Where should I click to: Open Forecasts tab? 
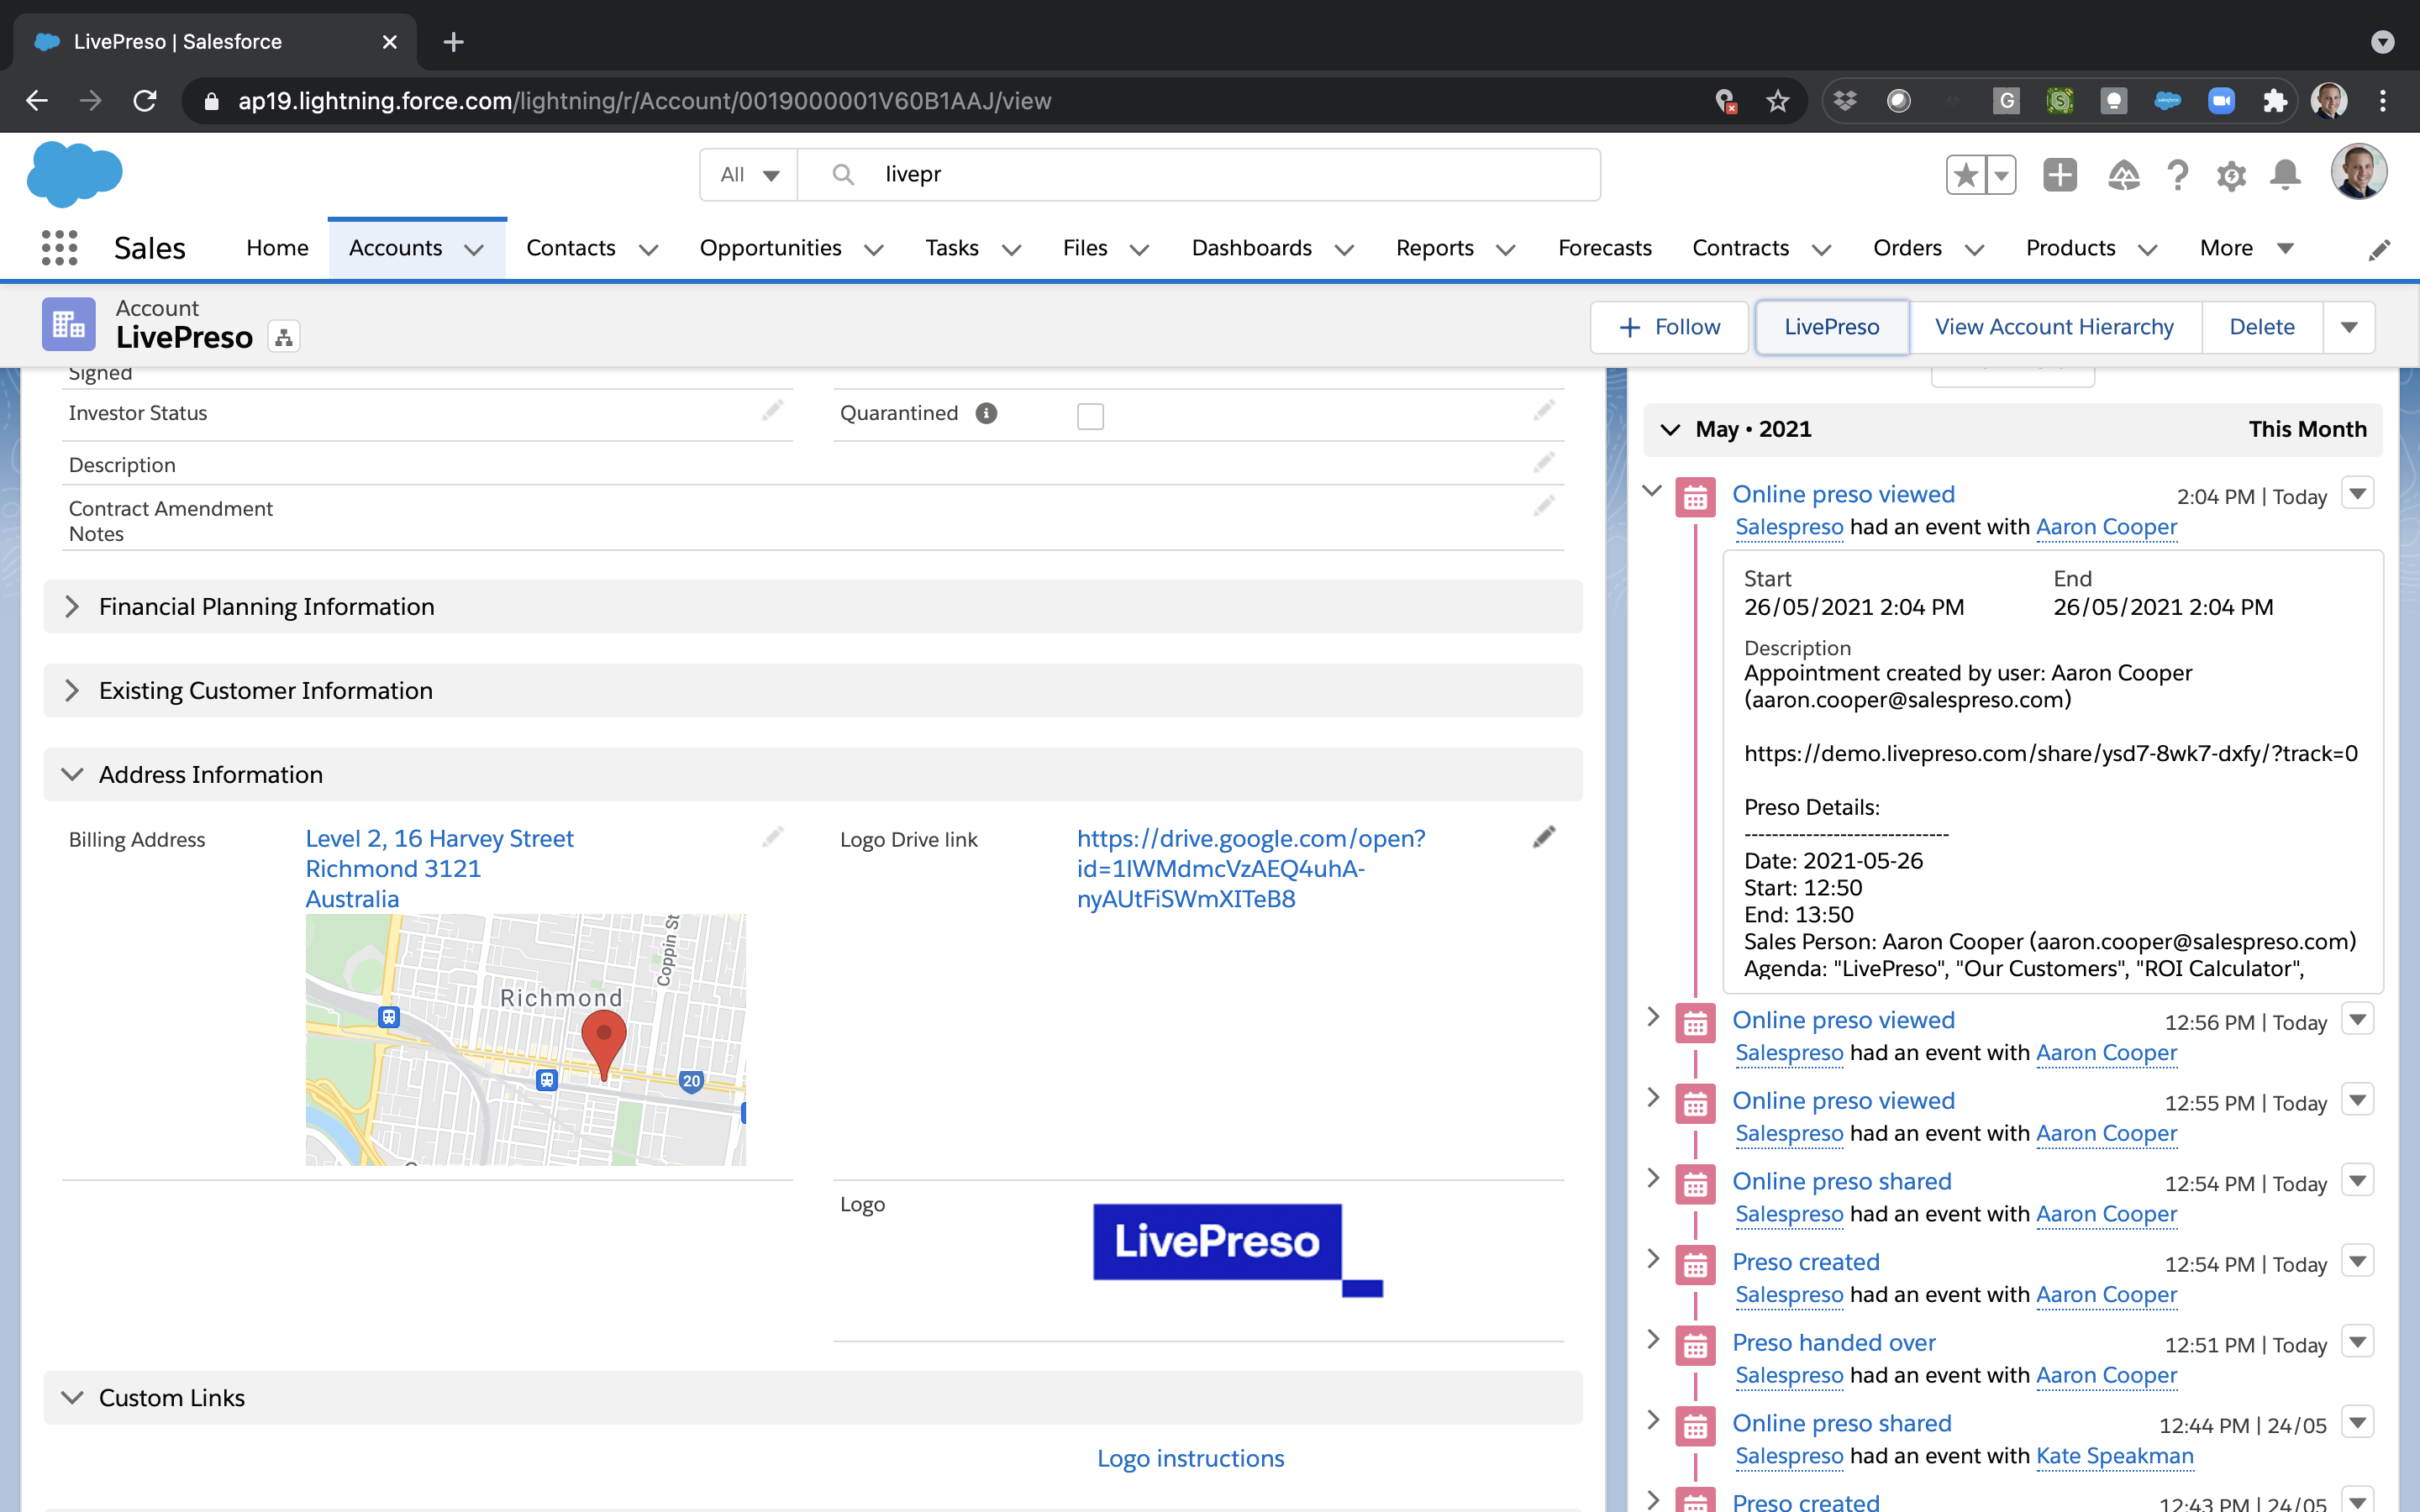coord(1604,248)
